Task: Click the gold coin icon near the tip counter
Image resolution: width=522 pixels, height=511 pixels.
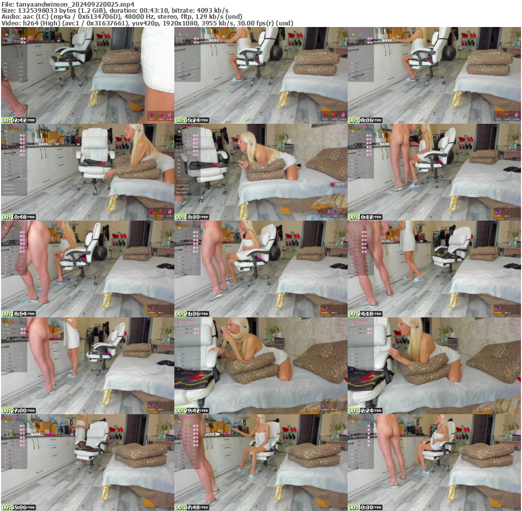Action: coord(6,35)
